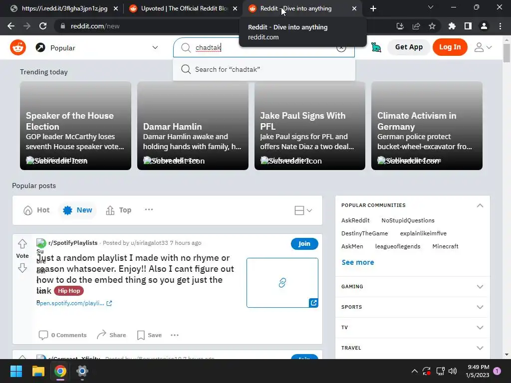Open more sort options ellipsis

(x=149, y=210)
